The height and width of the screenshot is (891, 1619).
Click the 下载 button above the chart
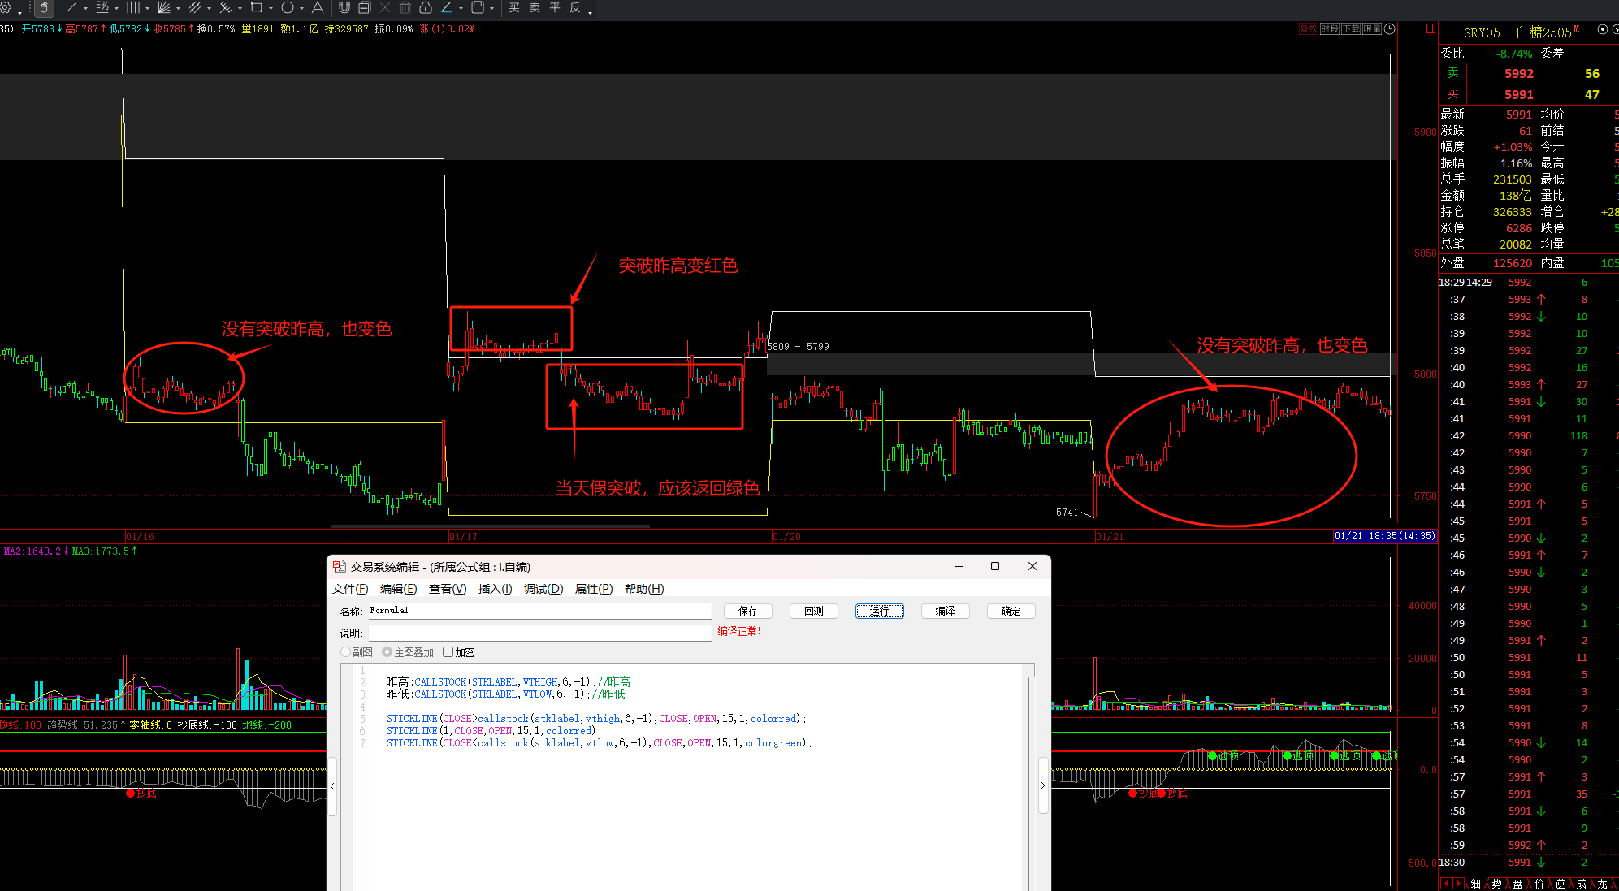click(x=1351, y=29)
